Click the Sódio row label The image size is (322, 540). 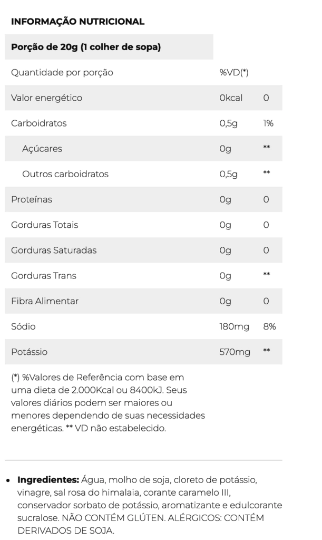pyautogui.click(x=23, y=326)
